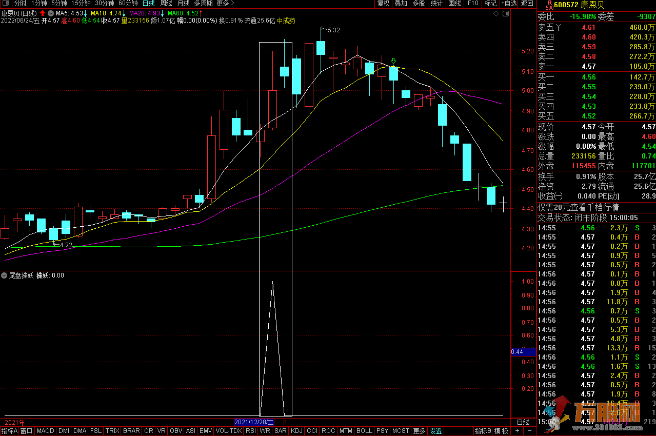Screen dimensions: 656x436
Task: Apply the WR indicator
Action: coord(265,431)
